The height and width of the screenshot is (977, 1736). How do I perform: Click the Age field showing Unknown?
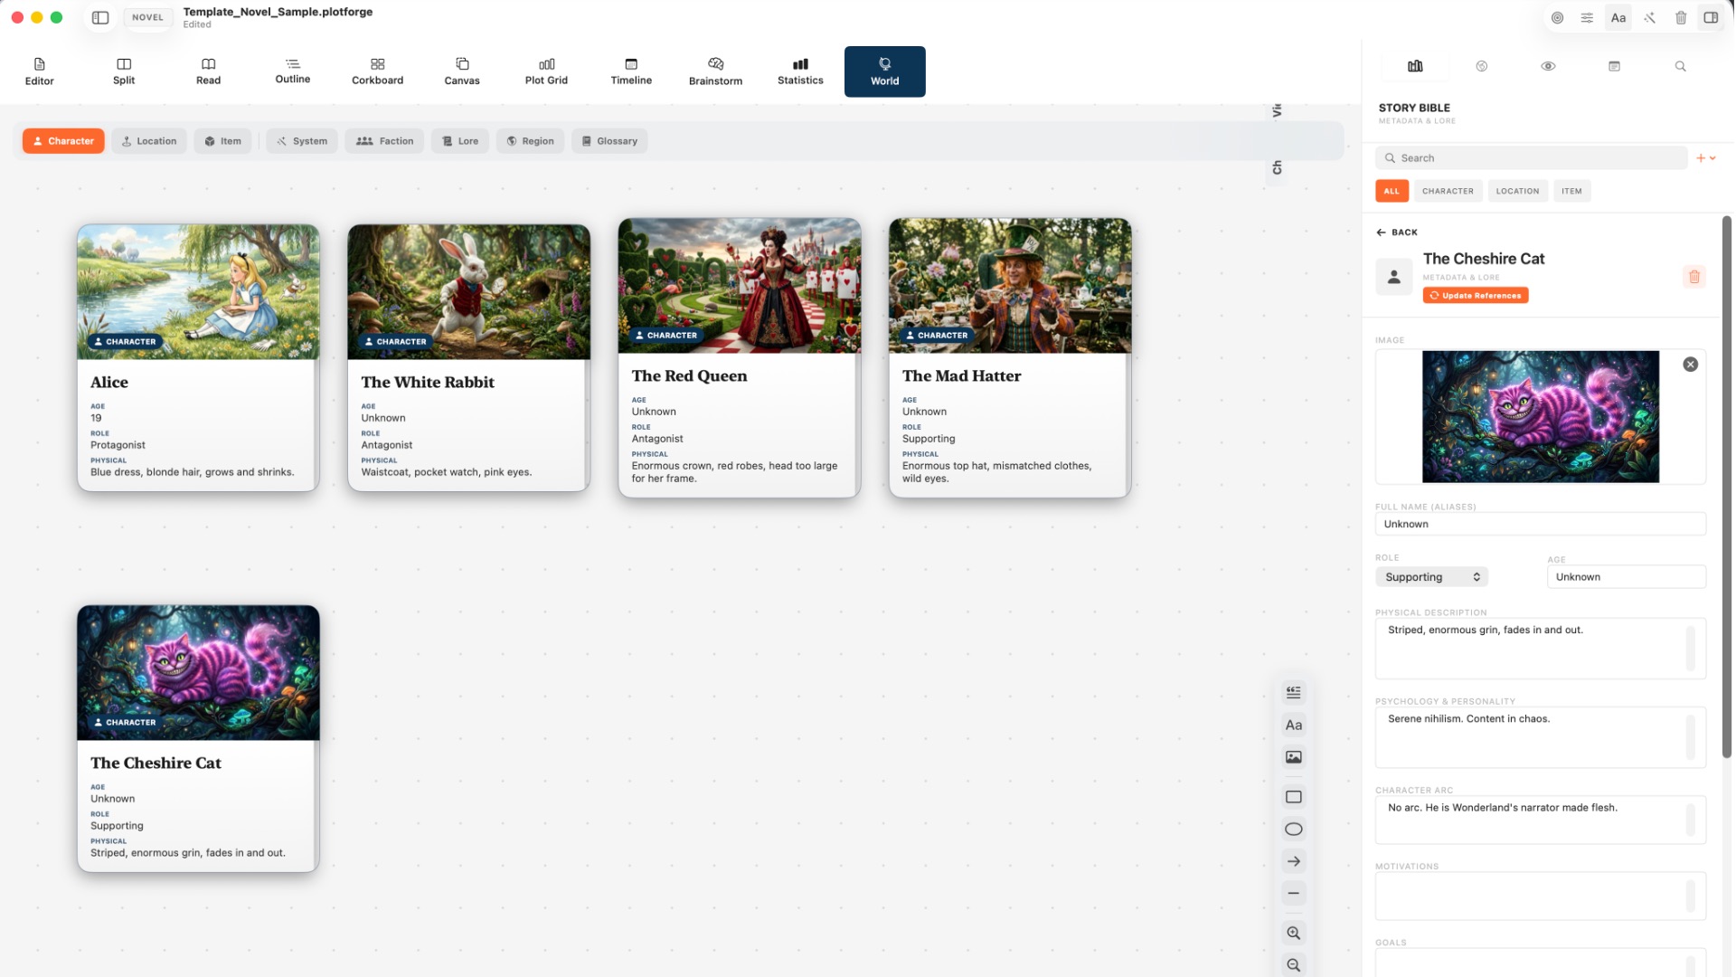(1627, 577)
